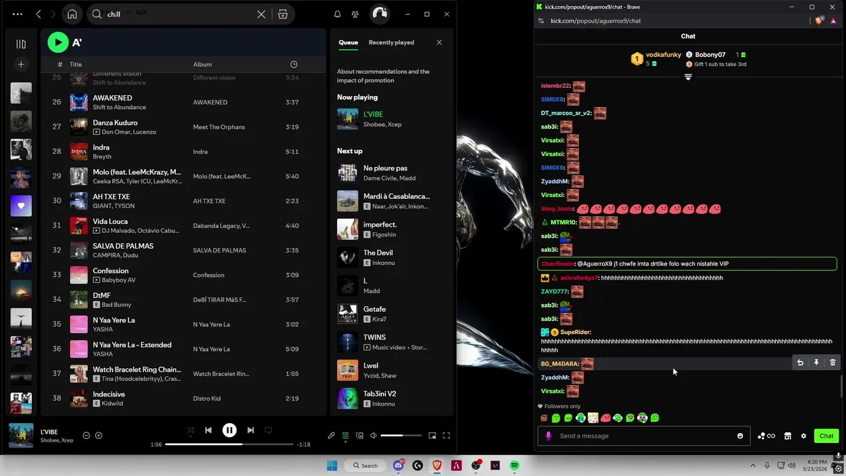846x476 pixels.
Task: Close the Spotify queue panel
Action: (x=439, y=42)
